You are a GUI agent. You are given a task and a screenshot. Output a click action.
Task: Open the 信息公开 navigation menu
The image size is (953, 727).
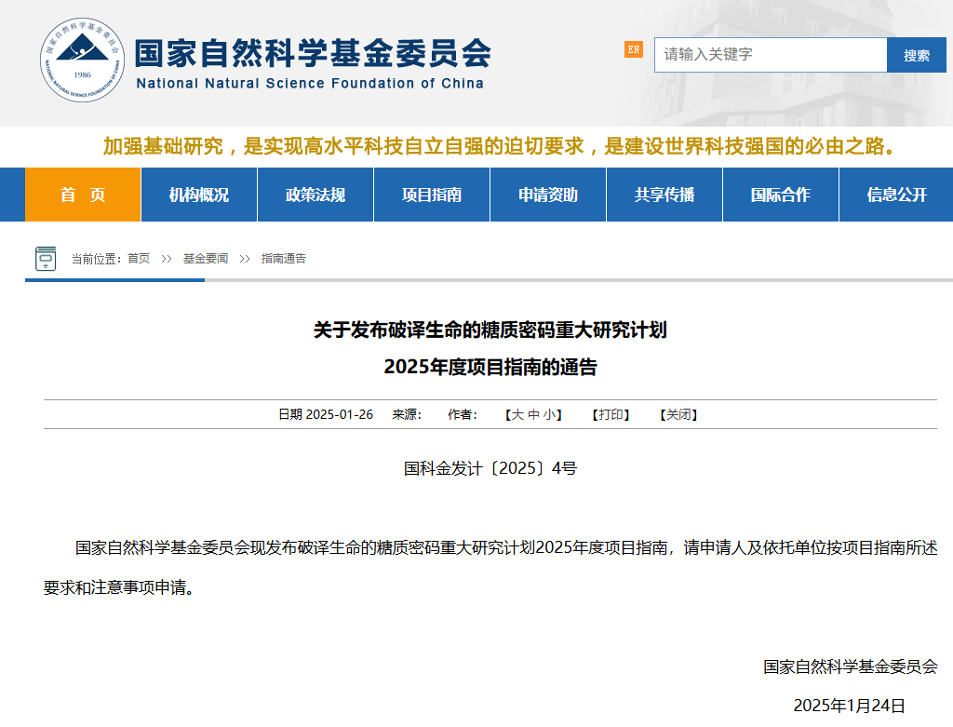(x=897, y=195)
